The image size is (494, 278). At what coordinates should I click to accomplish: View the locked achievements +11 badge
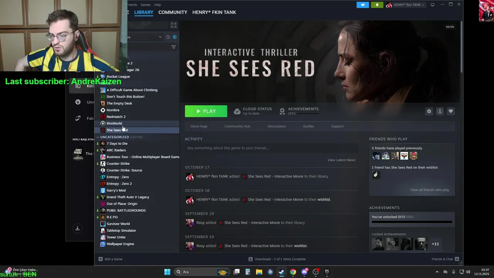(435, 244)
